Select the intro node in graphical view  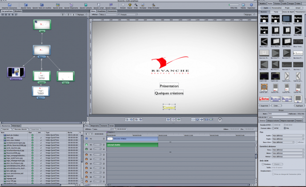[x=42, y=24]
